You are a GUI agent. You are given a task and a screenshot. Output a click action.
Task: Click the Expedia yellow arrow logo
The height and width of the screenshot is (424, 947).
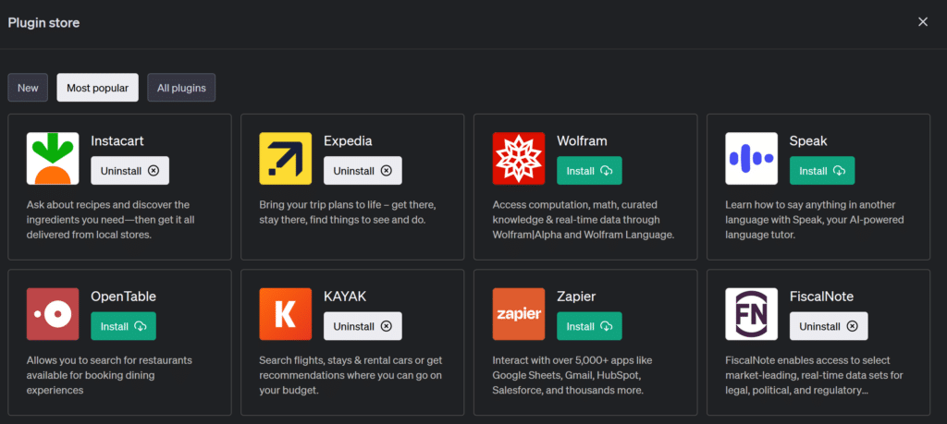(x=286, y=159)
